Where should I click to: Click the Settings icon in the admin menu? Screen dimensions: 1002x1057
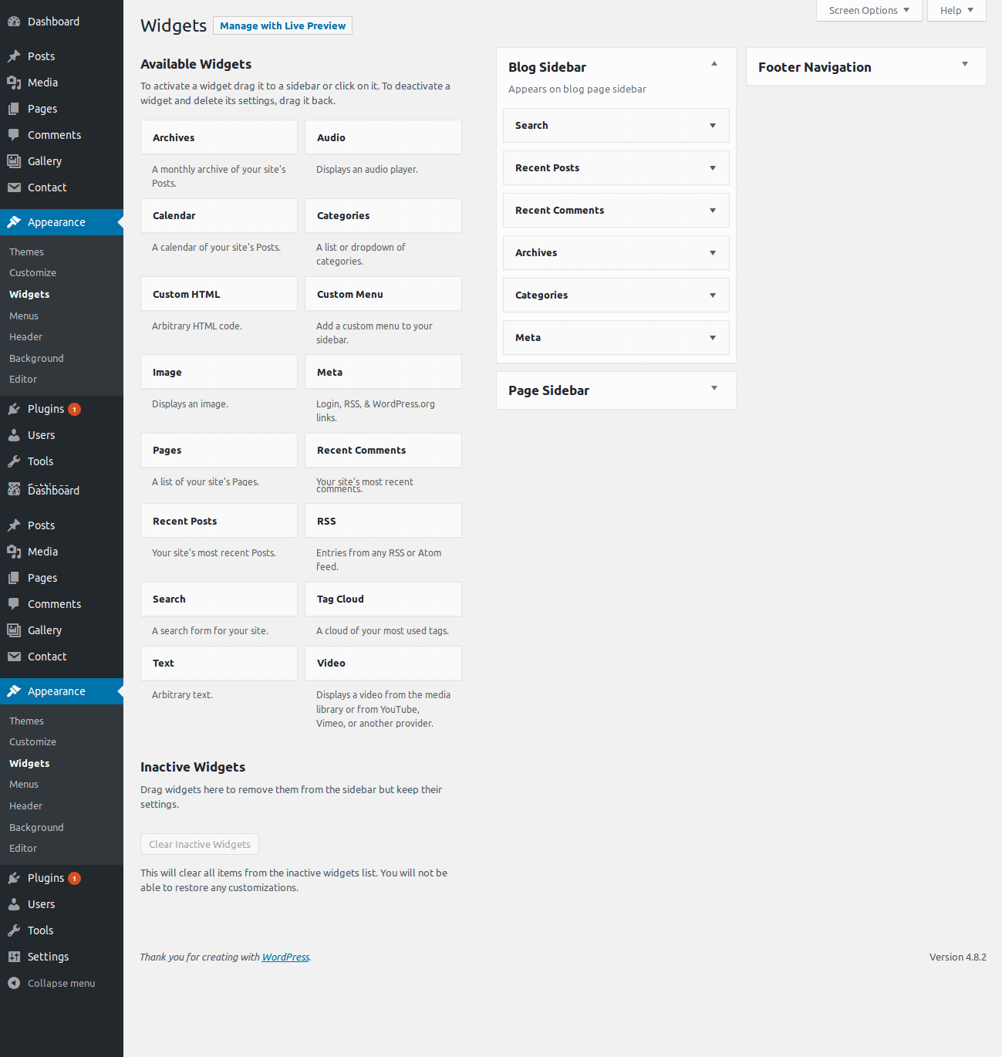[x=14, y=957]
